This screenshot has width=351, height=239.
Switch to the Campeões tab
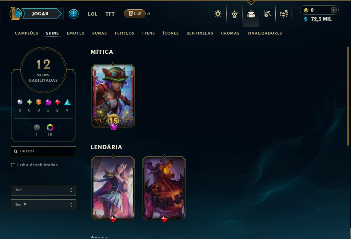tap(27, 33)
